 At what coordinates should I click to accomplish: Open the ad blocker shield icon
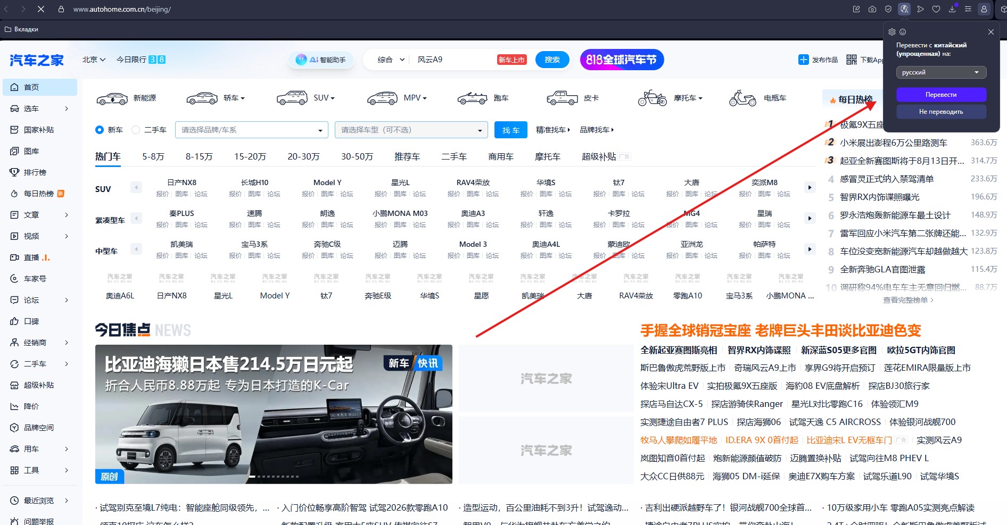[888, 9]
